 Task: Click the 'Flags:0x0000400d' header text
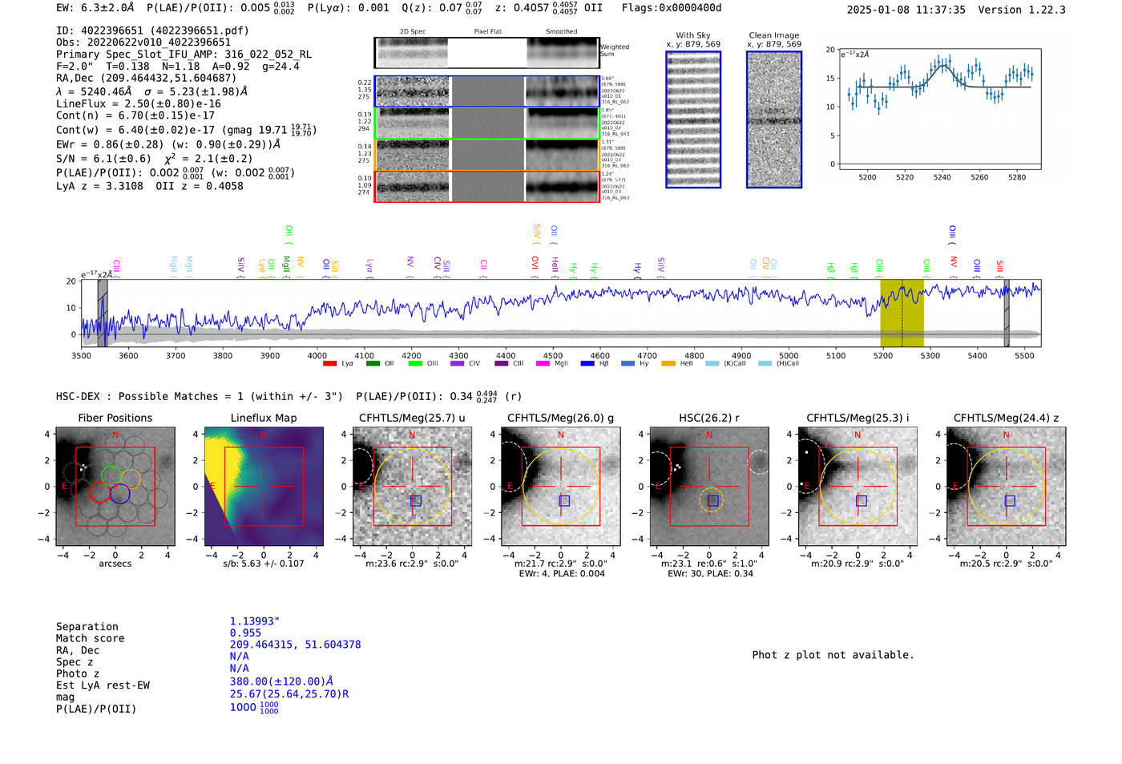click(x=672, y=8)
